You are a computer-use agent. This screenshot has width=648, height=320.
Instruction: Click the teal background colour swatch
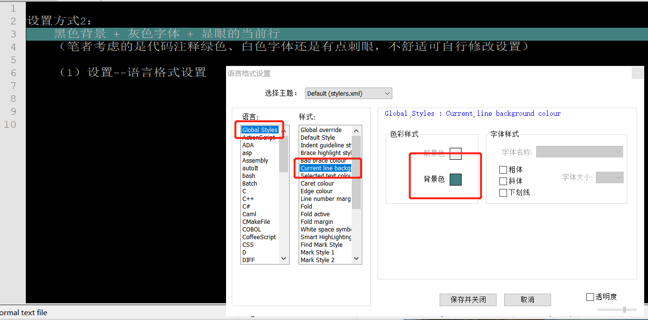click(455, 179)
